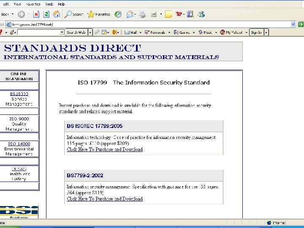This screenshot has width=304, height=228.
Task: Stop loading the page
Action: click(36, 14)
